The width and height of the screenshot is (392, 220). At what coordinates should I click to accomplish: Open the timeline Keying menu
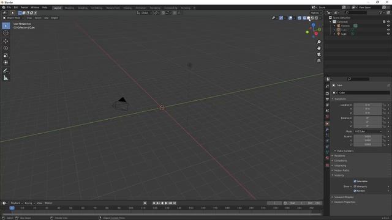29,203
